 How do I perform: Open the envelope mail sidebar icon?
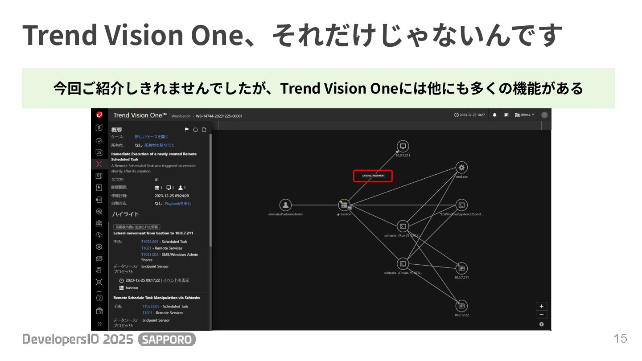pyautogui.click(x=99, y=258)
